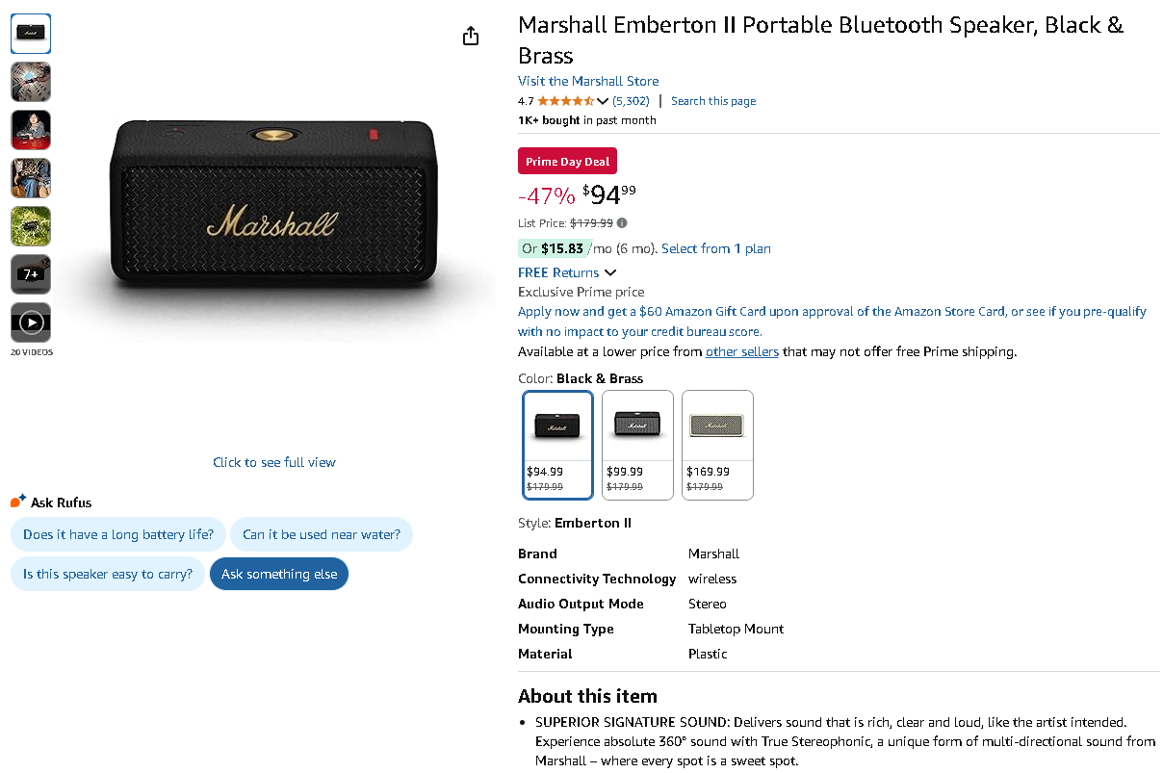
Task: Ask Rufus about long battery life
Action: pos(118,534)
